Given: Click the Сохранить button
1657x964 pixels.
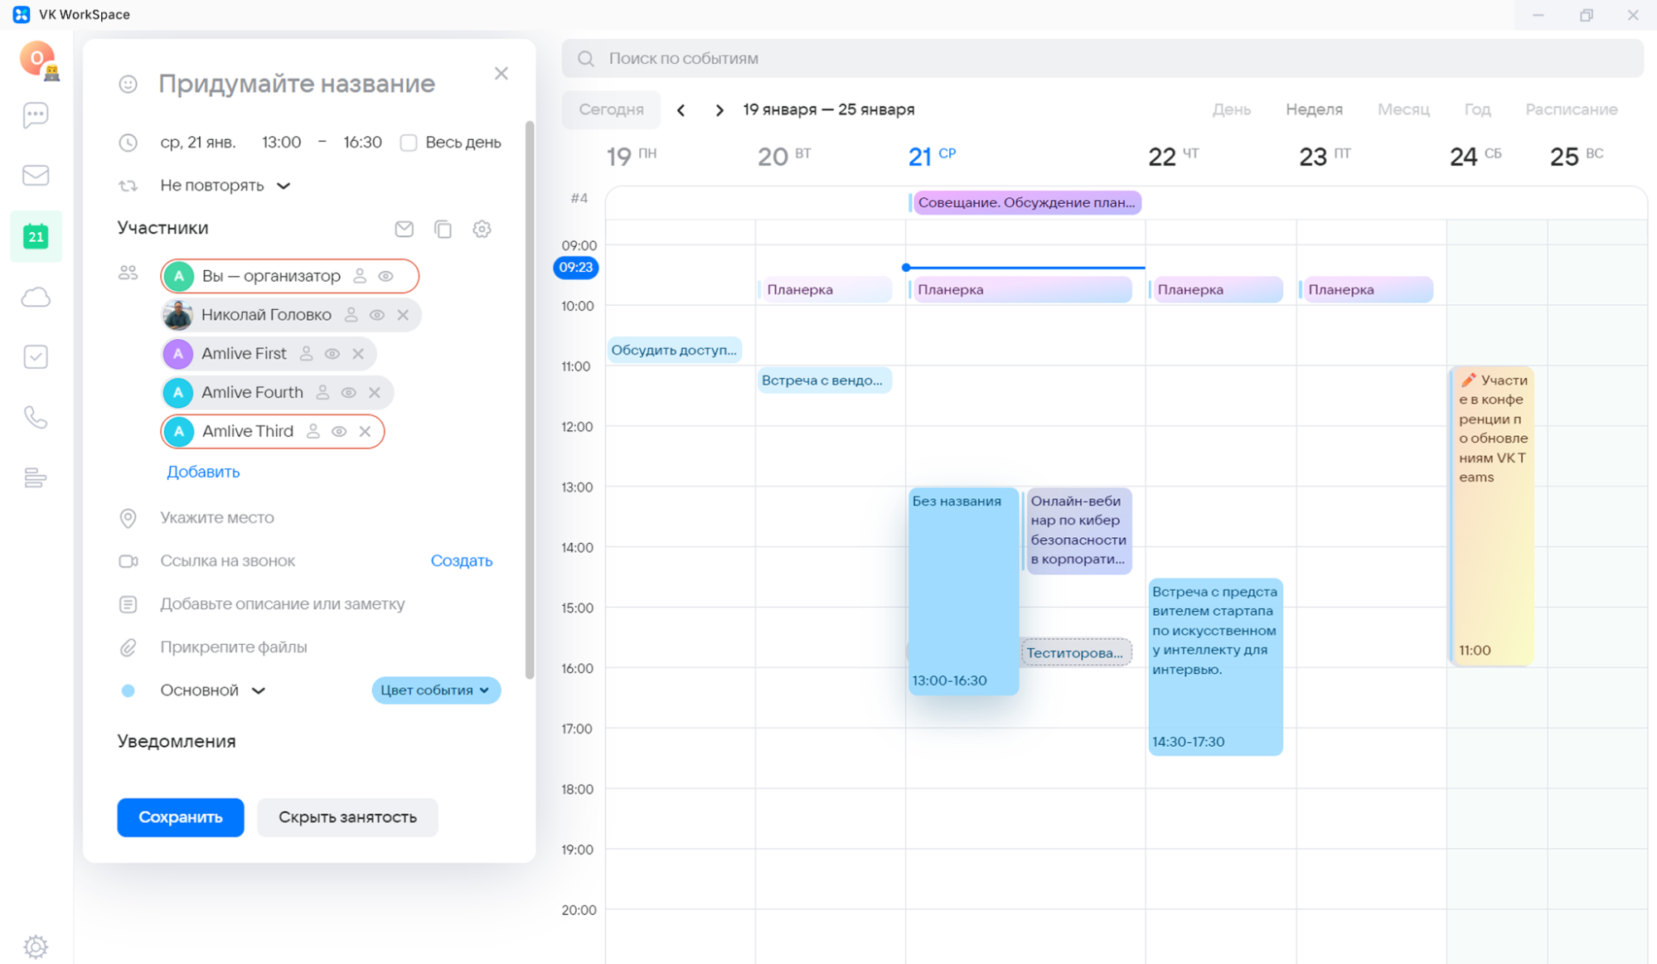Looking at the screenshot, I should pyautogui.click(x=180, y=817).
